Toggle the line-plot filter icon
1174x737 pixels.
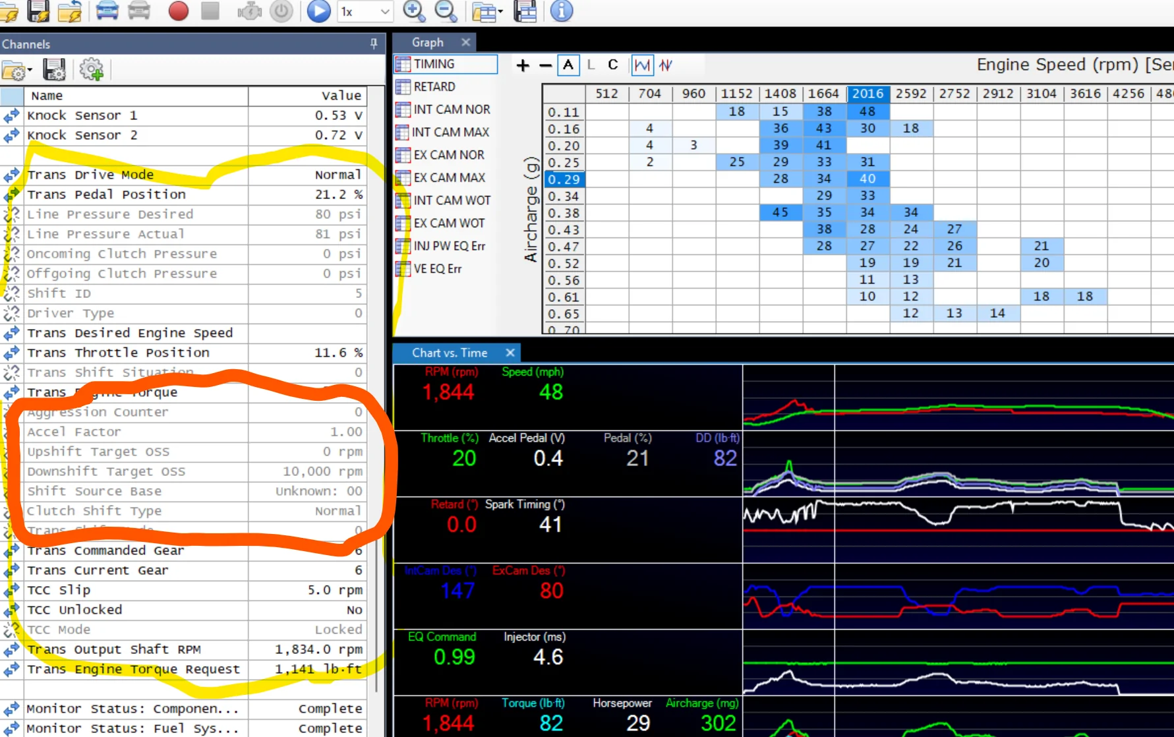(642, 65)
